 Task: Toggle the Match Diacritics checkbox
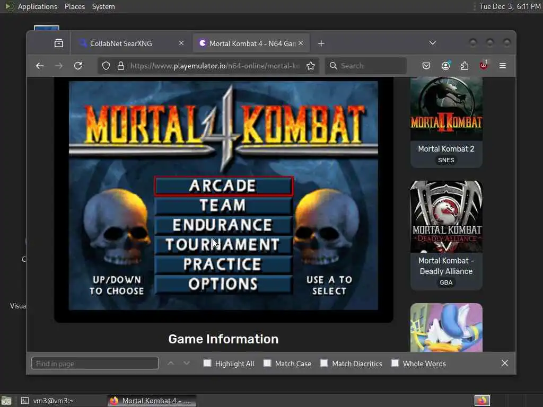point(324,363)
